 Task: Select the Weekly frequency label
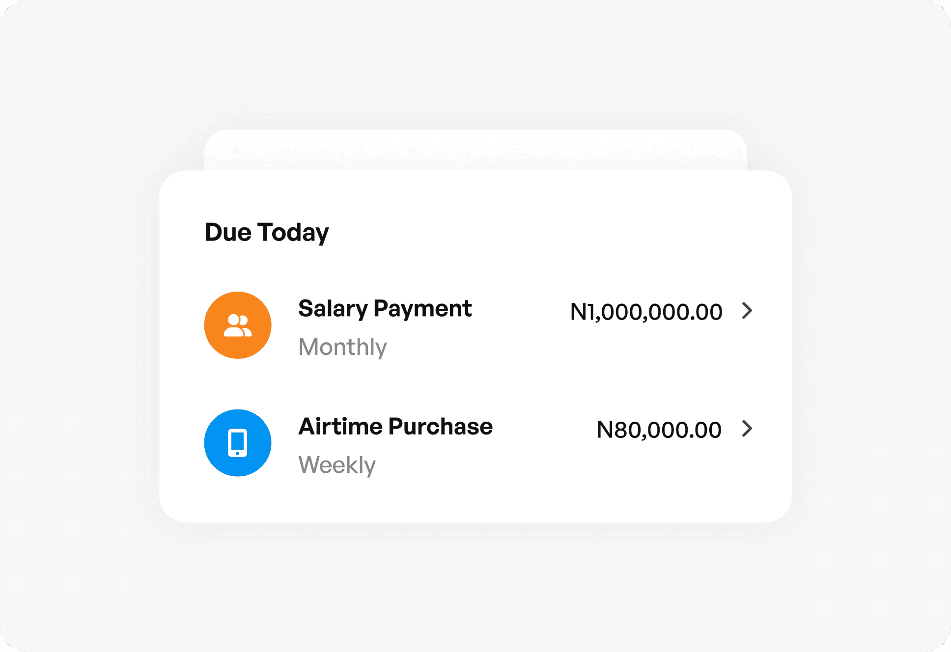[337, 465]
